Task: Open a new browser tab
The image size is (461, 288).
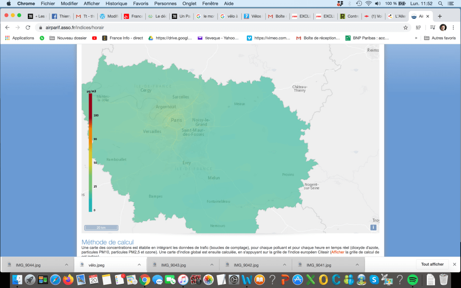Action: [x=440, y=16]
